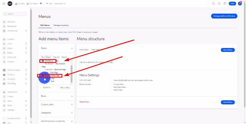The height and width of the screenshot is (124, 246).
Task: Open Plugins in the sidebar
Action: pyautogui.click(x=11, y=96)
